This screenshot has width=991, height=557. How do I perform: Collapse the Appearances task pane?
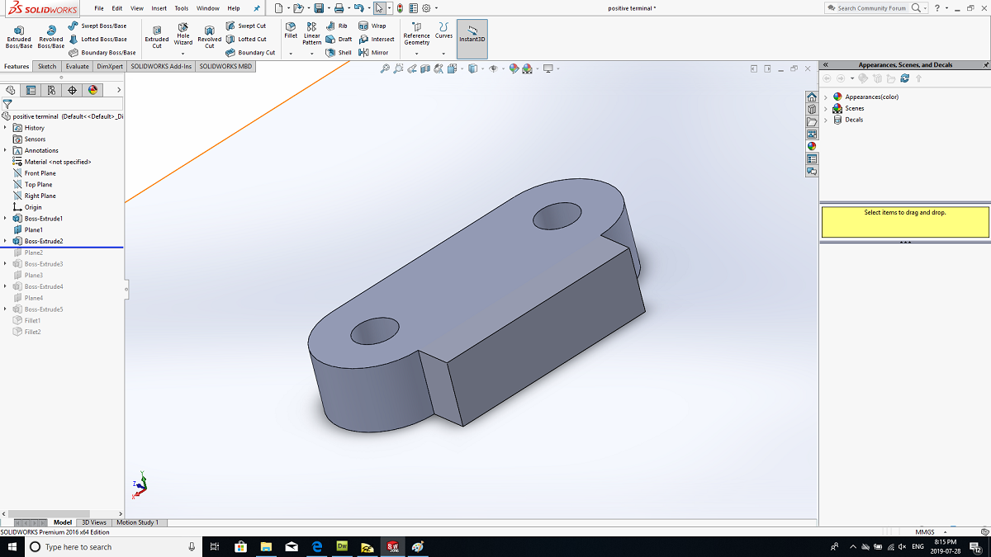[x=825, y=64]
